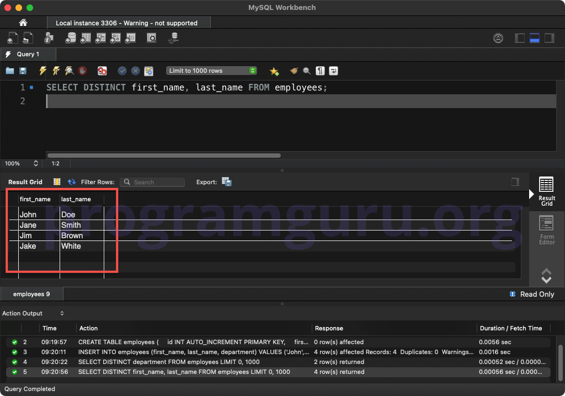This screenshot has height=396, width=565.
Task: Execute the query with the lightning bolt icon
Action: [x=42, y=71]
